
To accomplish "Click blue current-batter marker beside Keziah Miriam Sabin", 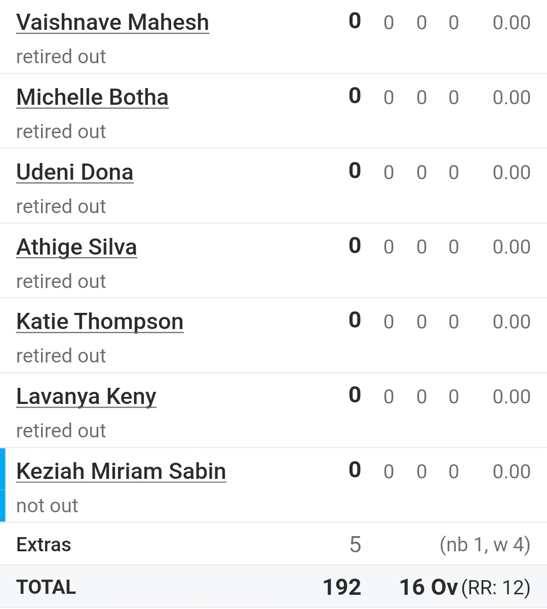I will coord(3,485).
